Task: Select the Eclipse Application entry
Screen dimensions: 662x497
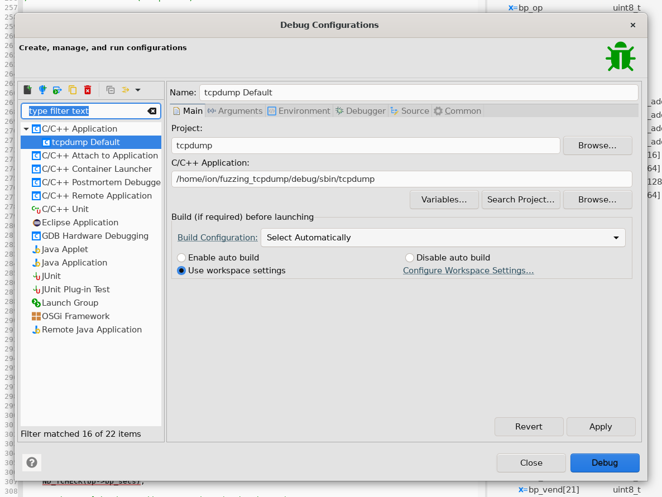Action: [x=75, y=223]
